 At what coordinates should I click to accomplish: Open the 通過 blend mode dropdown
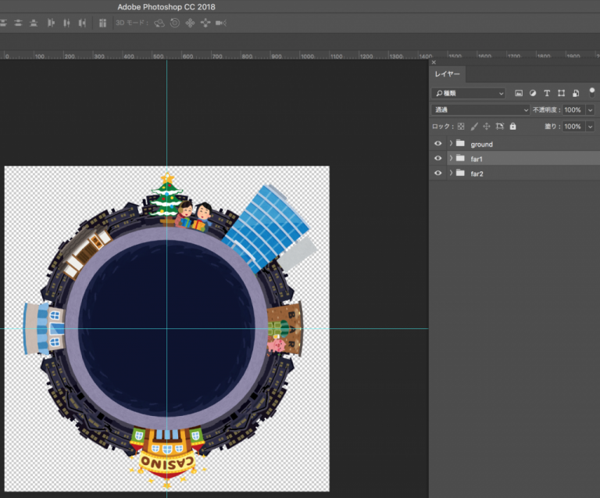click(x=480, y=110)
